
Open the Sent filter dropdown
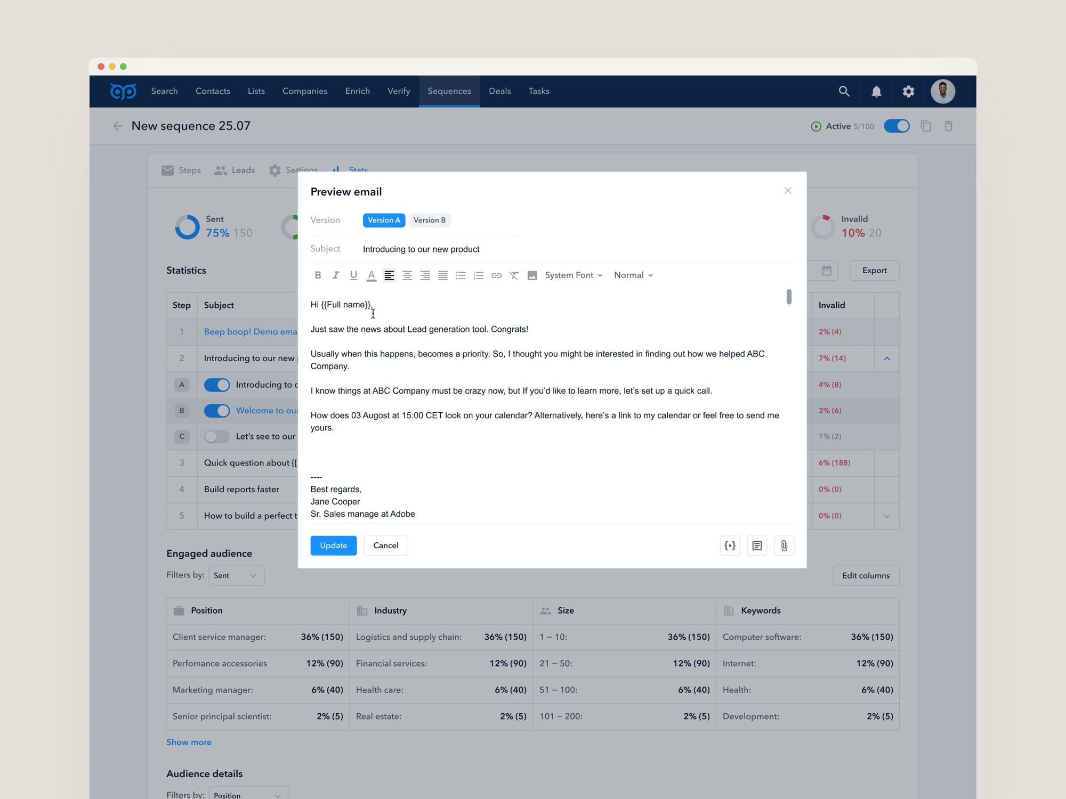click(236, 576)
